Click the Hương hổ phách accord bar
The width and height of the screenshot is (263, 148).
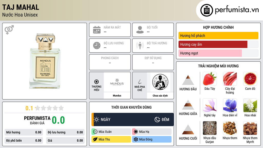point(218,35)
